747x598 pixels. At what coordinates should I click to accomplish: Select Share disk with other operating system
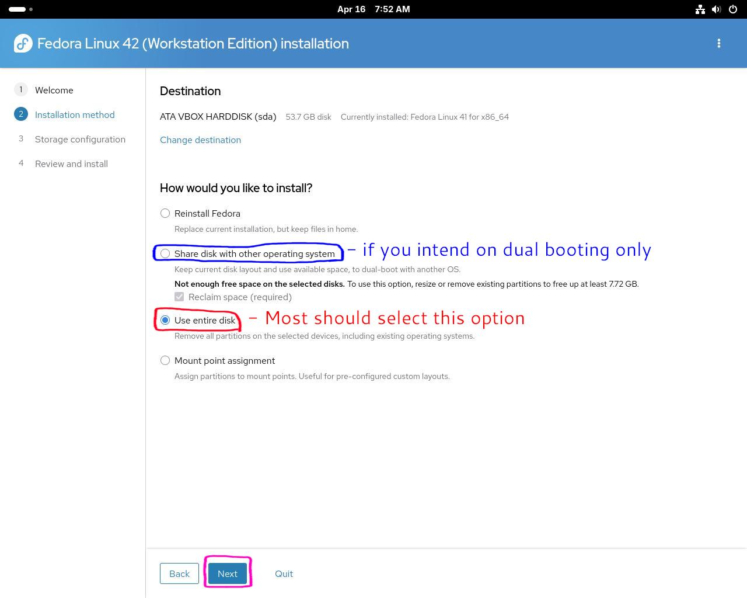(x=165, y=253)
